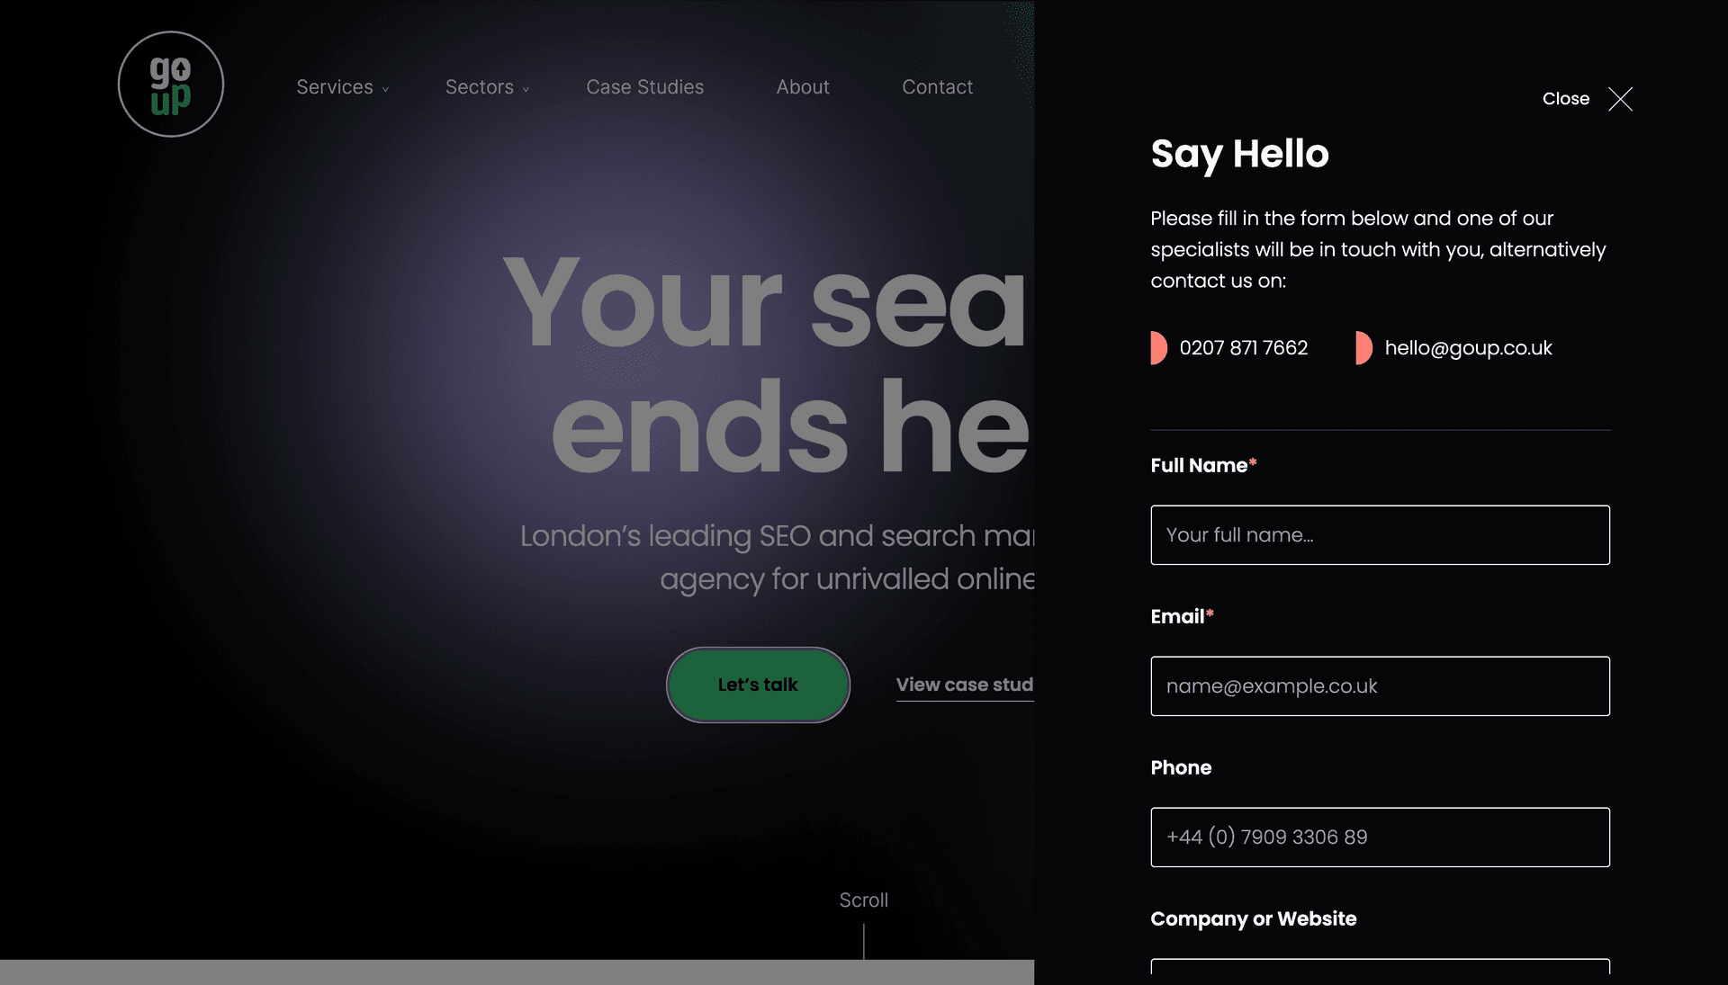
Task: Click the green 'Let's talk' button
Action: (x=757, y=684)
